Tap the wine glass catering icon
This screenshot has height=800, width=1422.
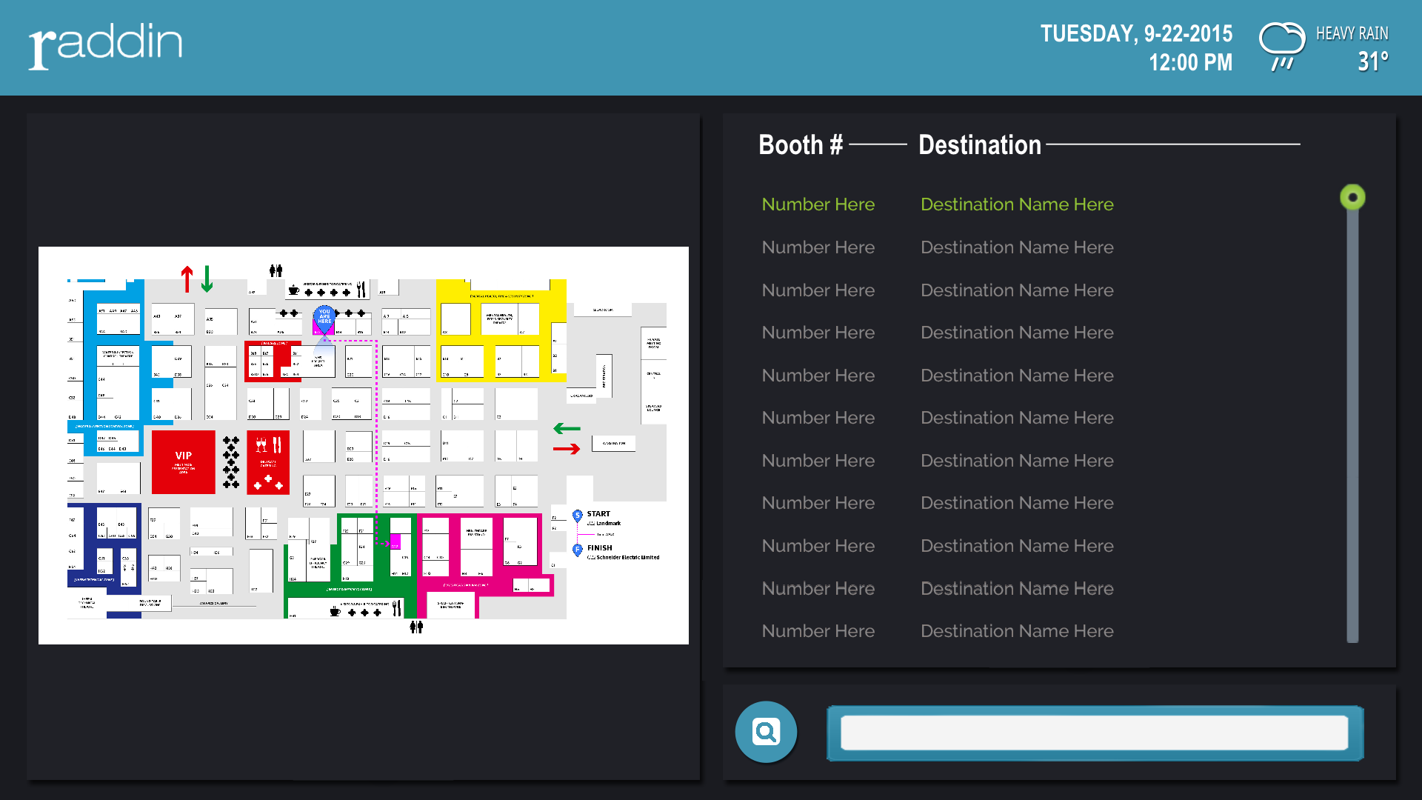261,445
